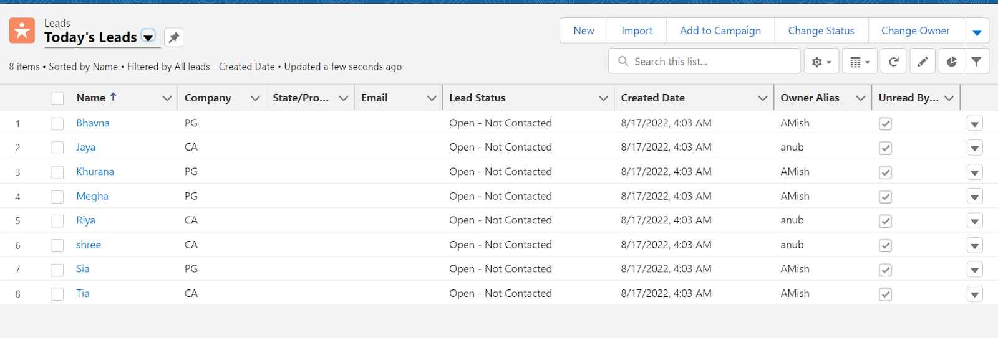Click the search magnifier icon
Screen dimensions: 998x338
[x=623, y=62]
